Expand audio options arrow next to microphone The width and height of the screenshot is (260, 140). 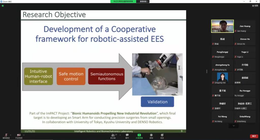coord(10,135)
